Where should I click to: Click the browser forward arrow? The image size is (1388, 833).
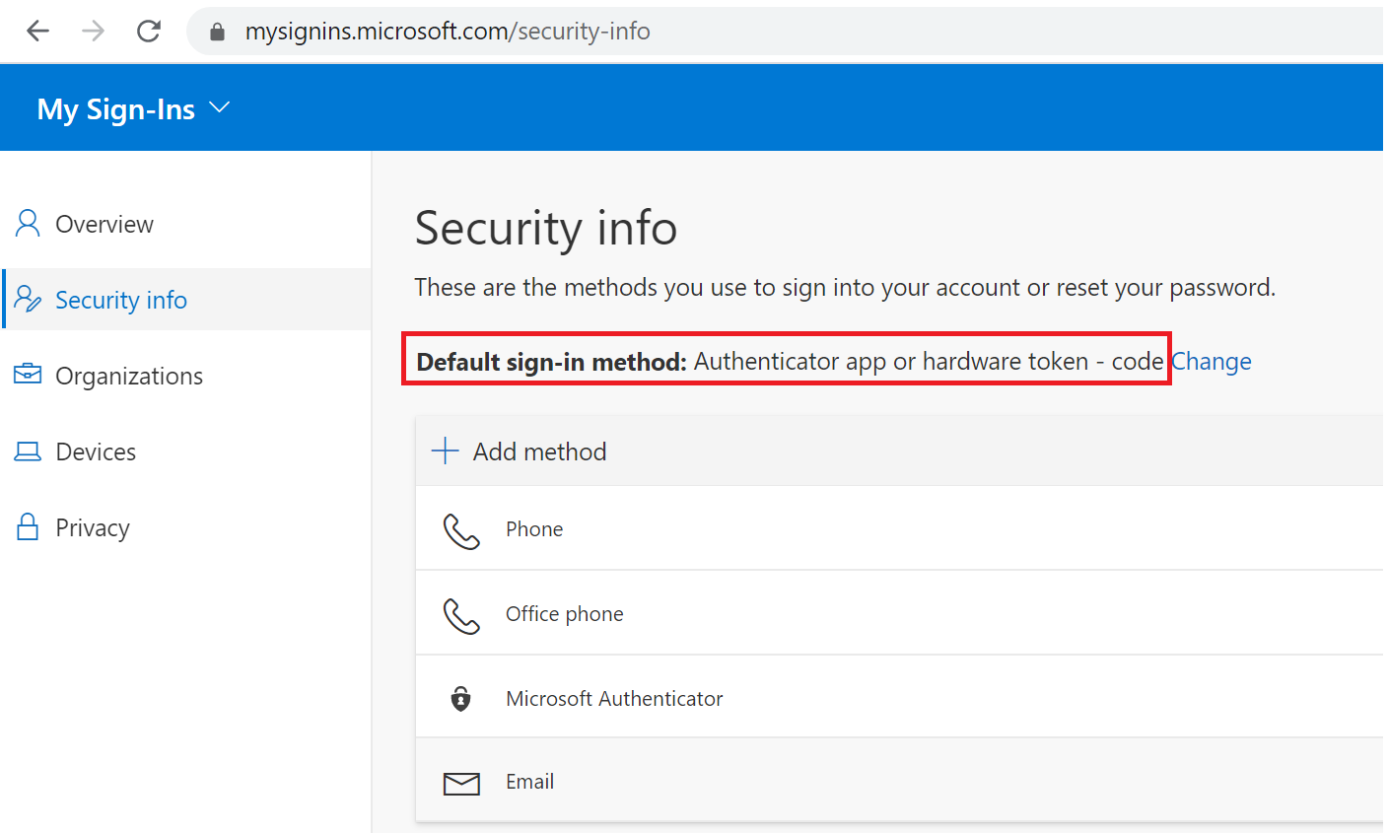[x=93, y=32]
